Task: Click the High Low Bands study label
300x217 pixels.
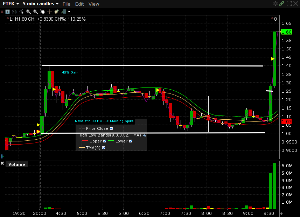Action: pos(110,135)
